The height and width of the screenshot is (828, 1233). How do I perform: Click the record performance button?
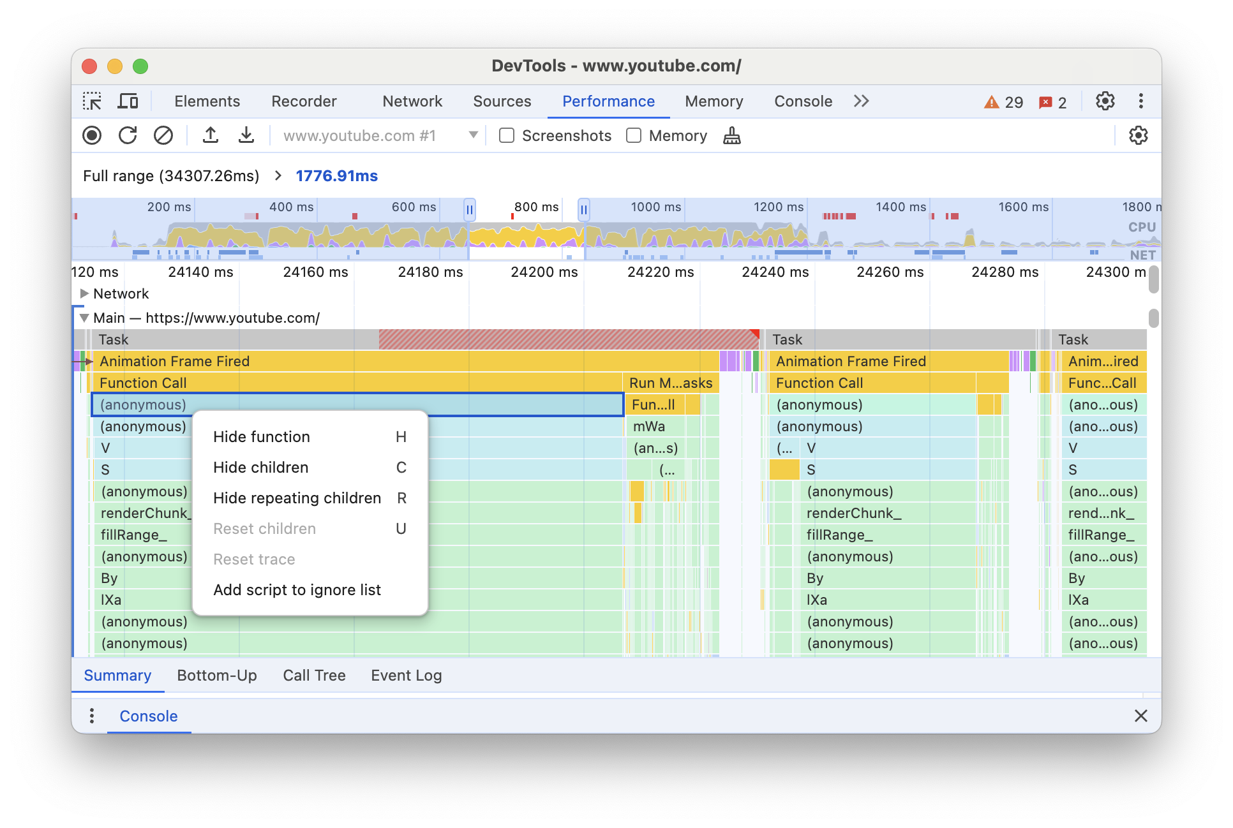point(93,136)
